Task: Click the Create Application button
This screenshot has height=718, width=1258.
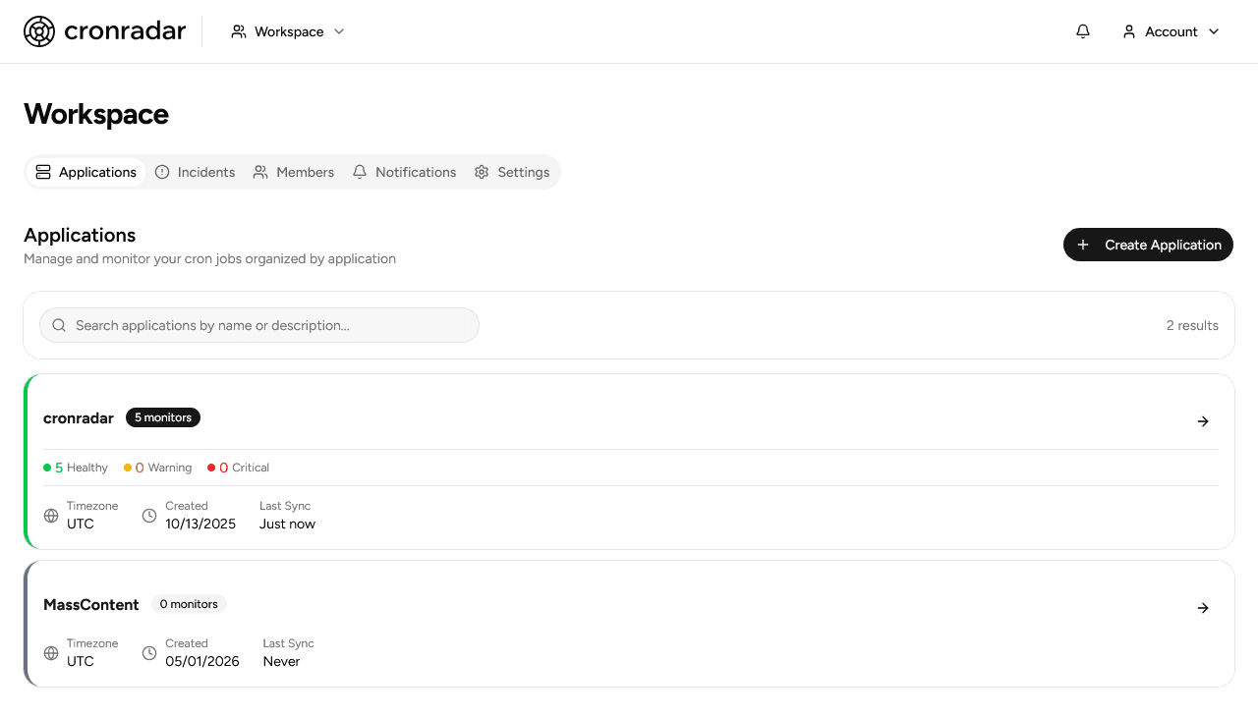Action: (1148, 245)
